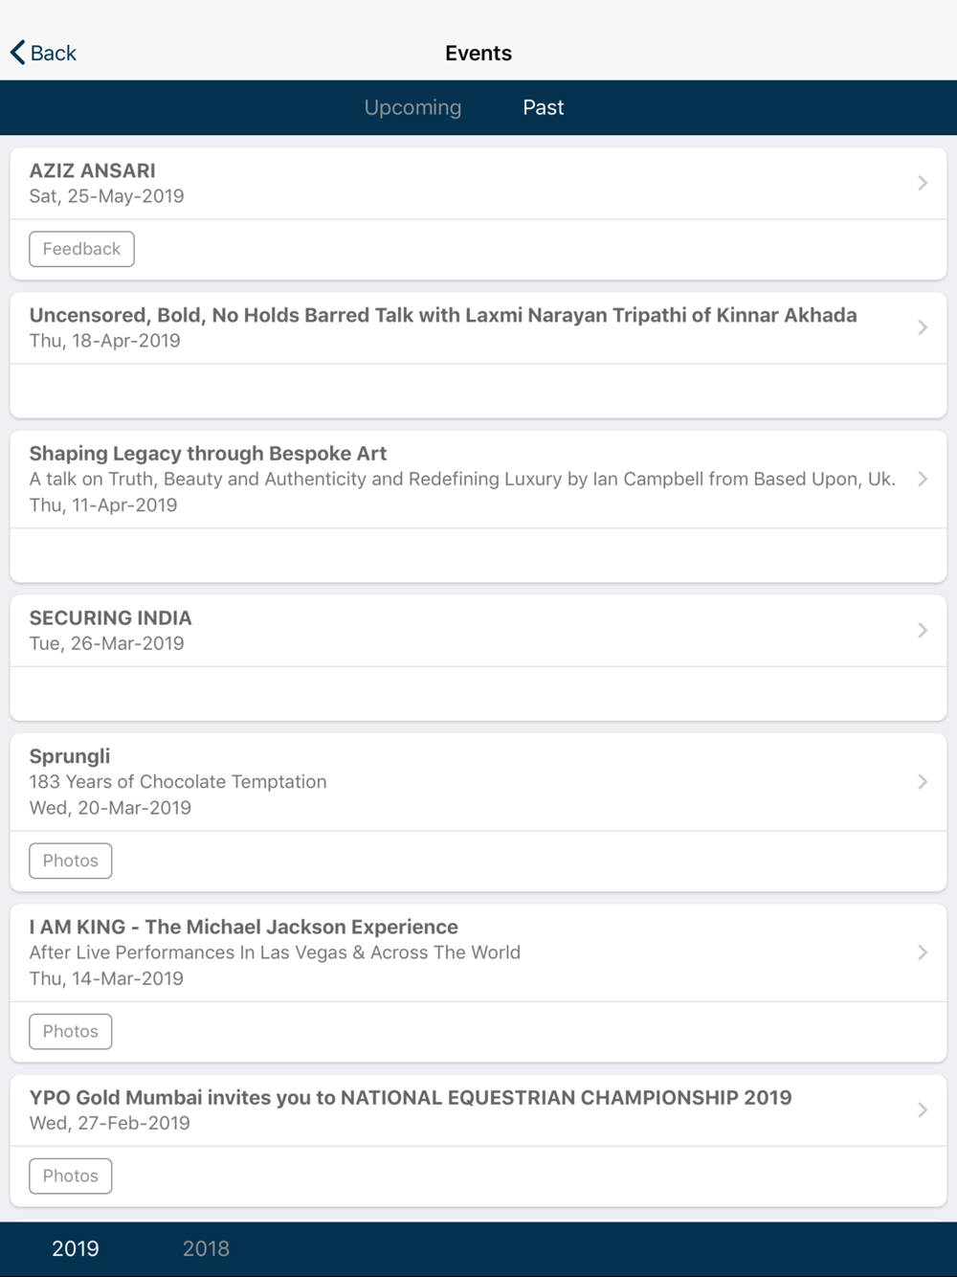
Task: Expand Laxmi Narayan Tripathi talk chevron
Action: click(922, 327)
